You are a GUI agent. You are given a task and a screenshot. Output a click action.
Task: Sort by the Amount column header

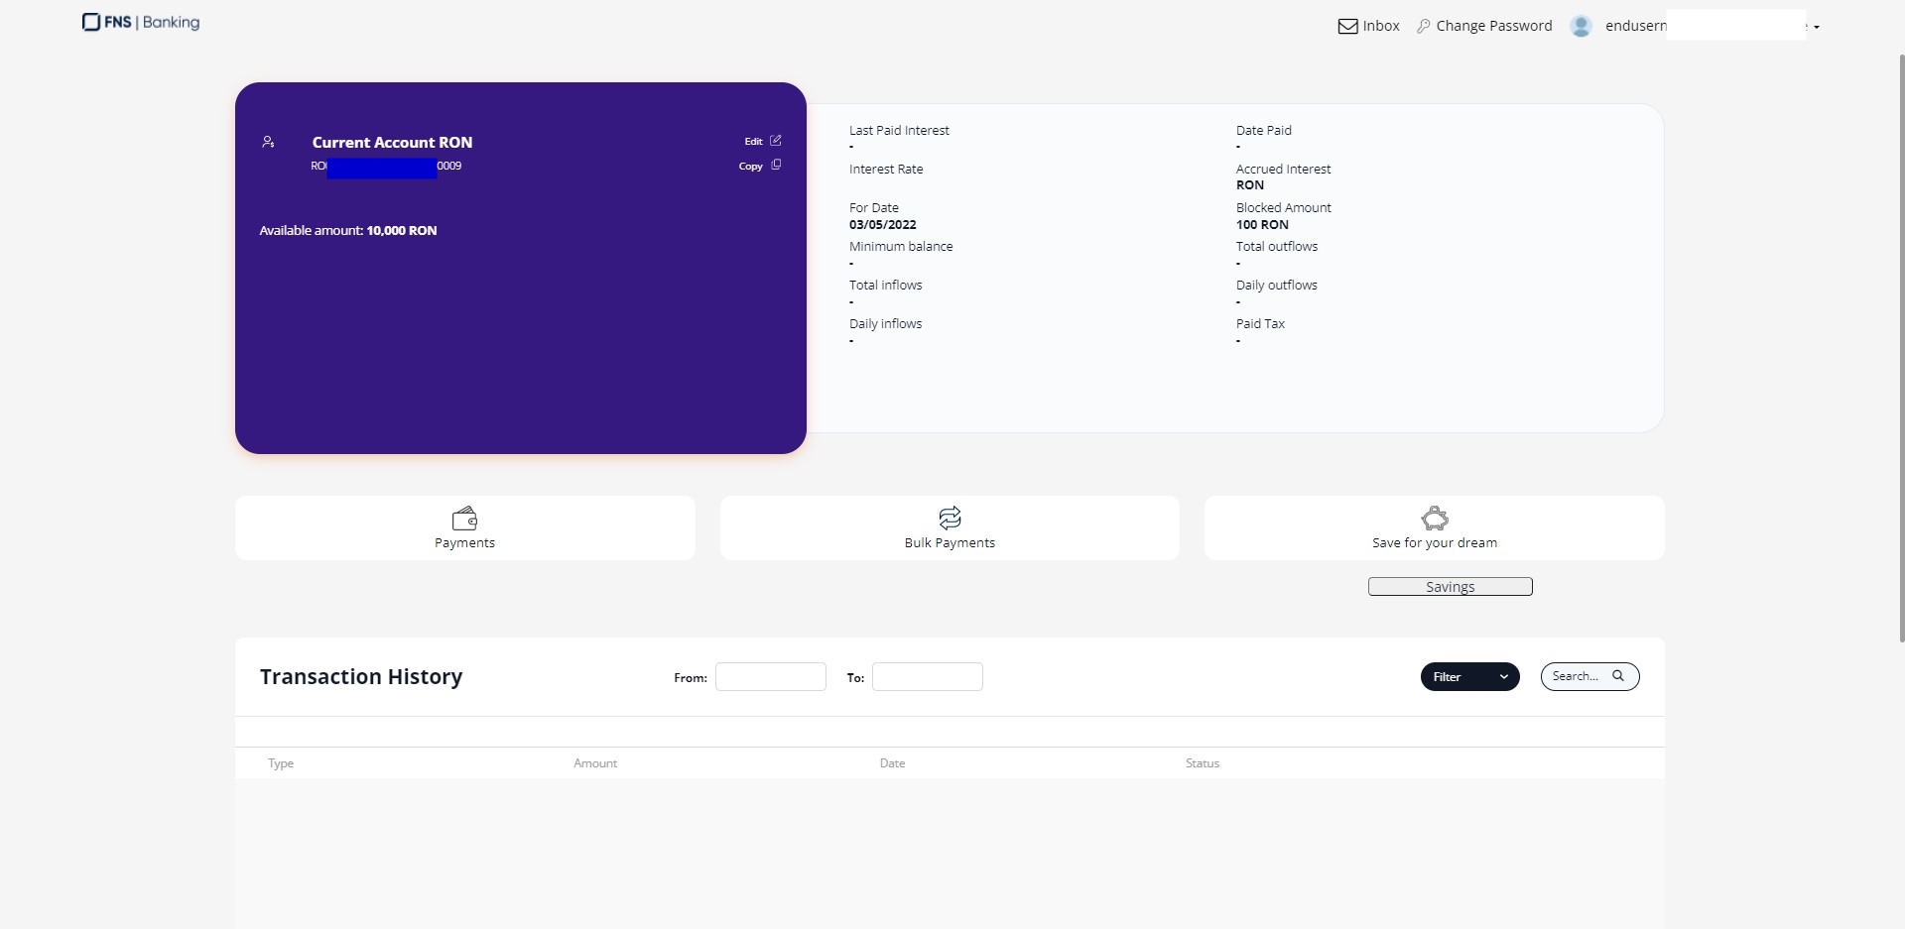595,763
